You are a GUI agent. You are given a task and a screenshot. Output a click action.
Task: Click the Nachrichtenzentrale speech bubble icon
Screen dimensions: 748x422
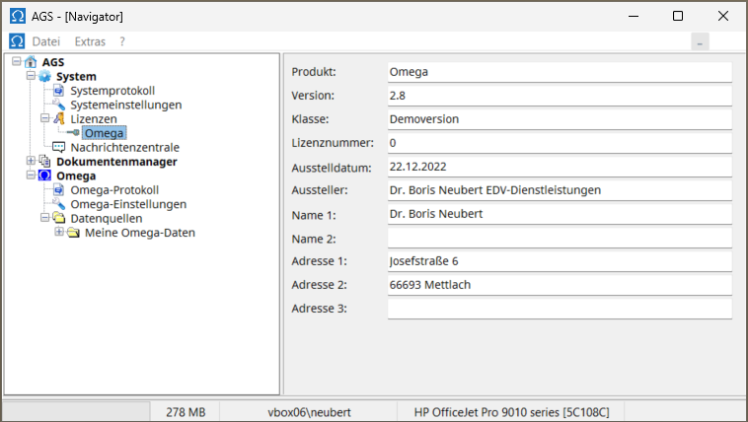pyautogui.click(x=58, y=147)
